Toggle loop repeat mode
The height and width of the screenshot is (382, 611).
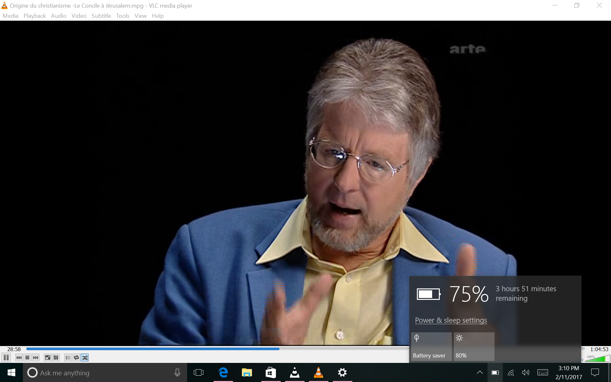click(76, 357)
